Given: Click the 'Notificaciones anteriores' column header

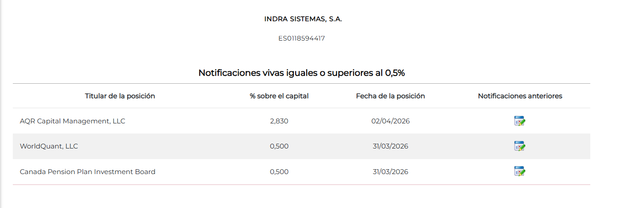Looking at the screenshot, I should pyautogui.click(x=520, y=96).
